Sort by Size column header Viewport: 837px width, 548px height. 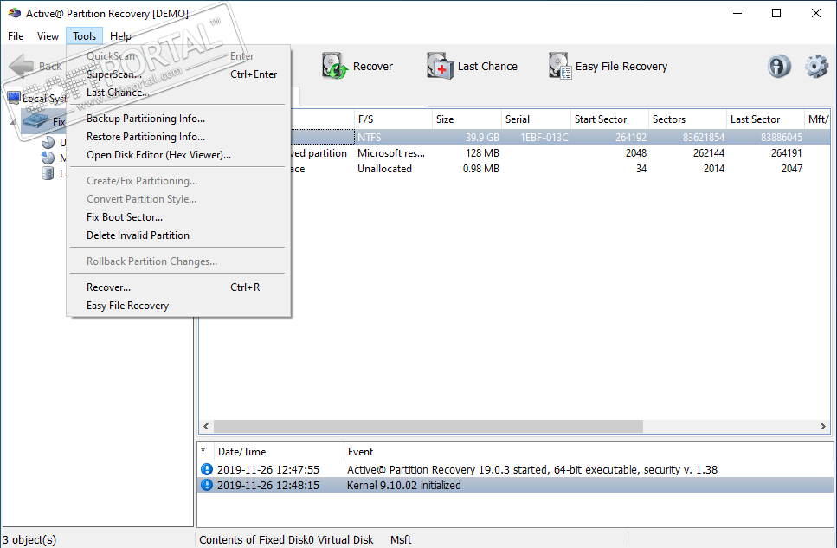click(466, 119)
